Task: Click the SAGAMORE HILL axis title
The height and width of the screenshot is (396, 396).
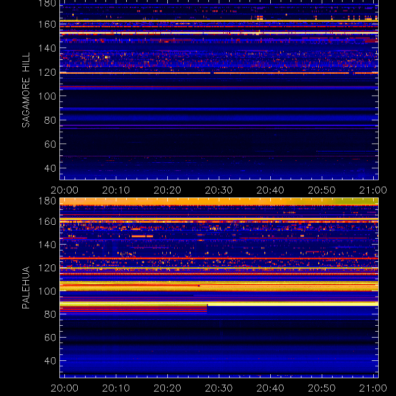Action: click(26, 90)
